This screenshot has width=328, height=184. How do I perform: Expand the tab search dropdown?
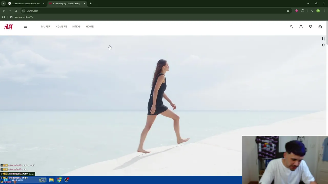click(x=3, y=4)
